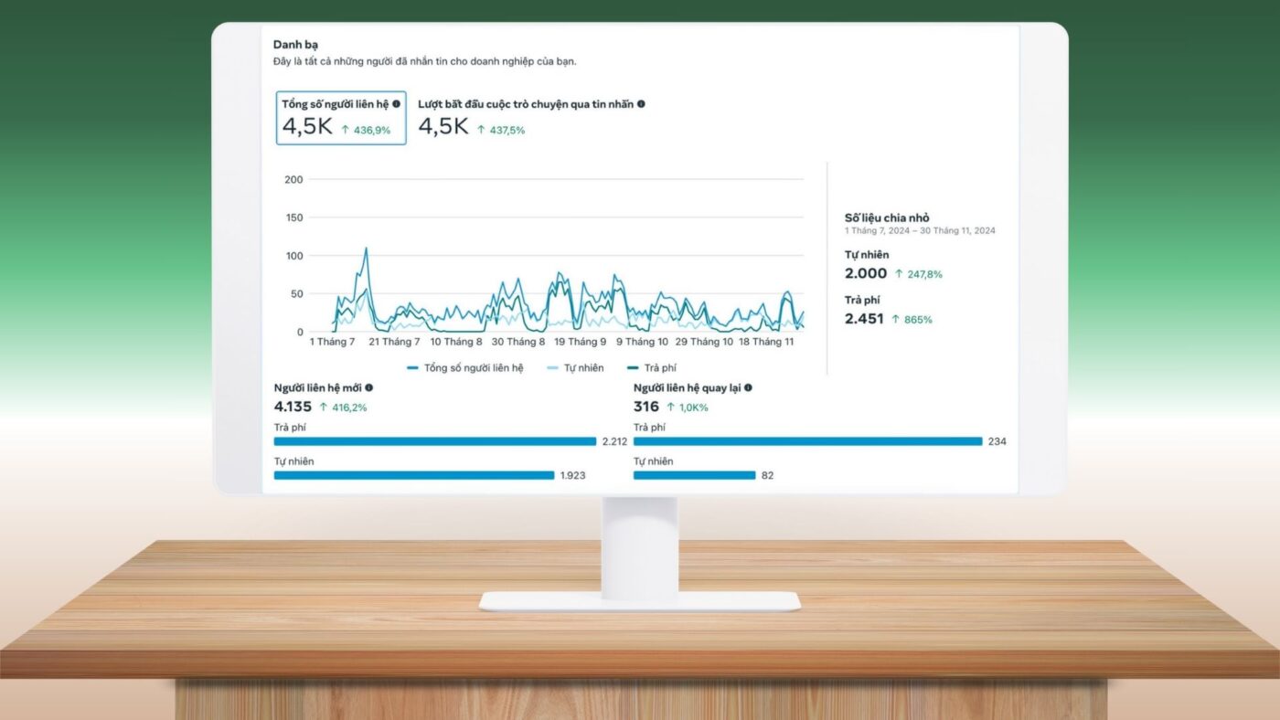Click the Tự nhiên 2.000 breakdown value
The image size is (1280, 720).
click(866, 273)
